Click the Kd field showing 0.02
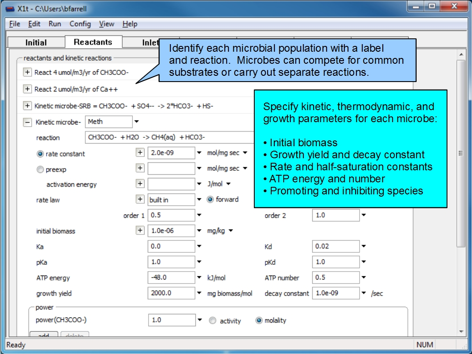Screen dimensions: 472x354 336,246
